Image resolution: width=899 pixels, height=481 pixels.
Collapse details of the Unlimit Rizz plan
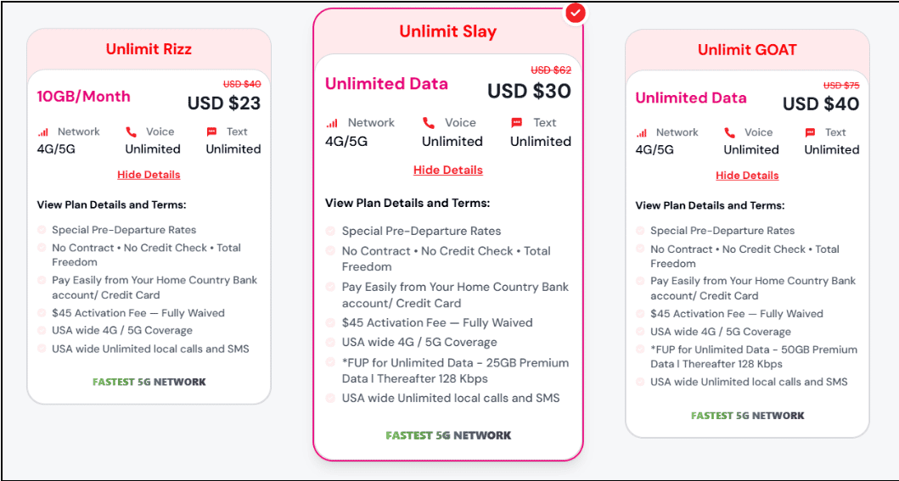coord(149,175)
